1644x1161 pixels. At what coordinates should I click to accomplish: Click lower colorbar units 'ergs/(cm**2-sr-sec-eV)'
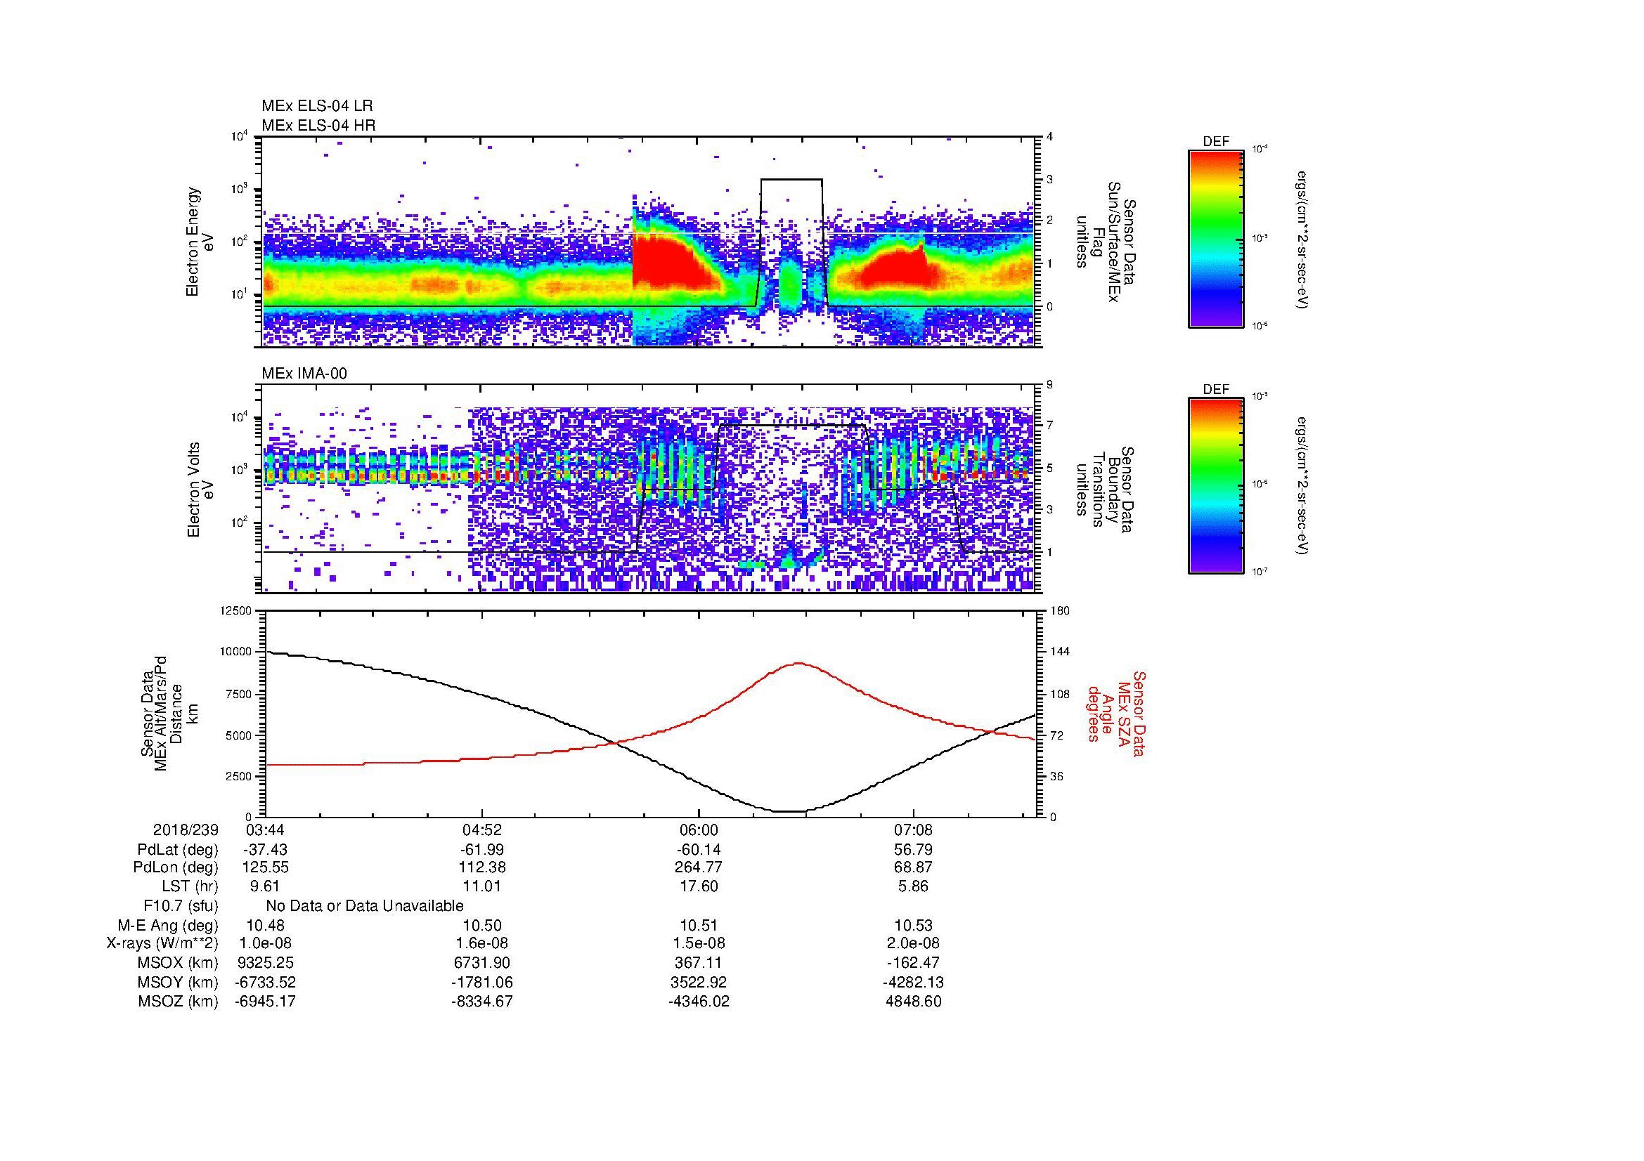(1303, 487)
